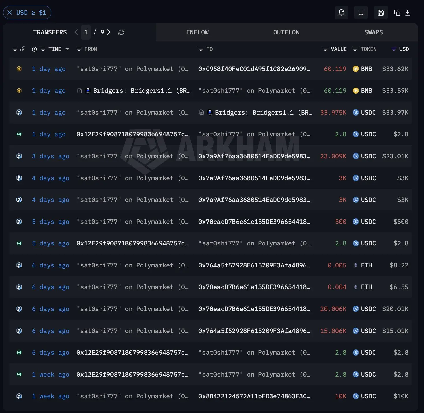
Task: Click the 0.005 ETH value cell
Action: click(x=337, y=265)
